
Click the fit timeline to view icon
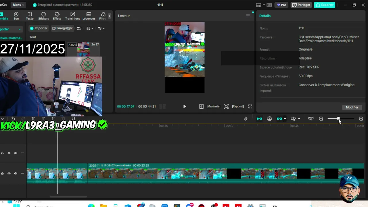pyautogui.click(x=311, y=119)
